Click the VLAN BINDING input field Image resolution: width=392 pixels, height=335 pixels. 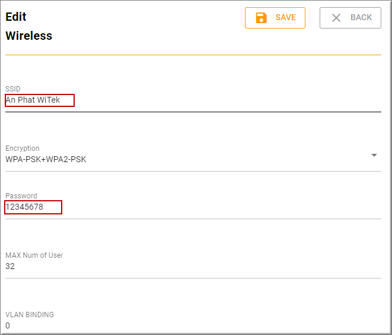(193, 325)
